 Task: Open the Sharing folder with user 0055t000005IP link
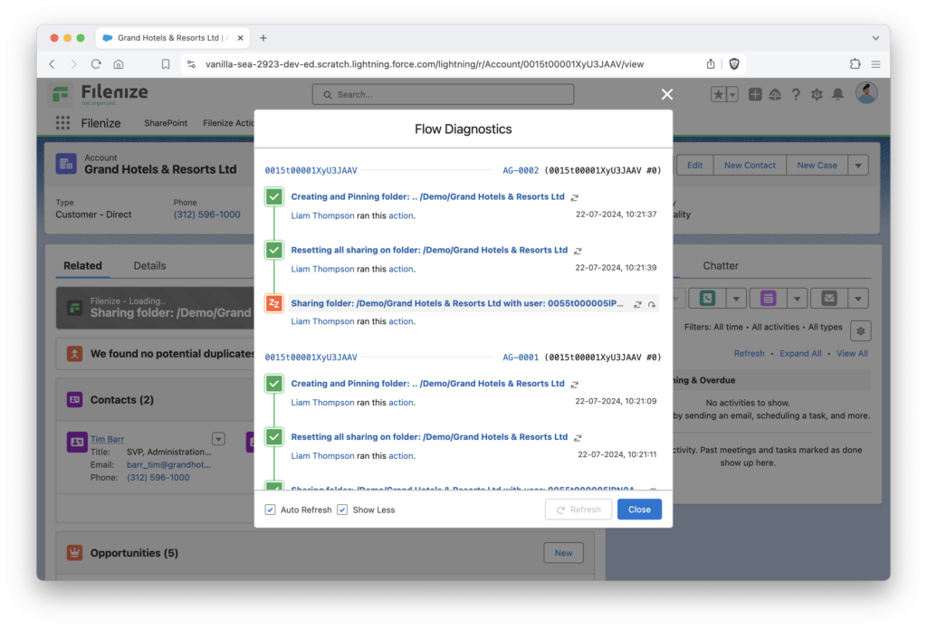click(x=457, y=303)
